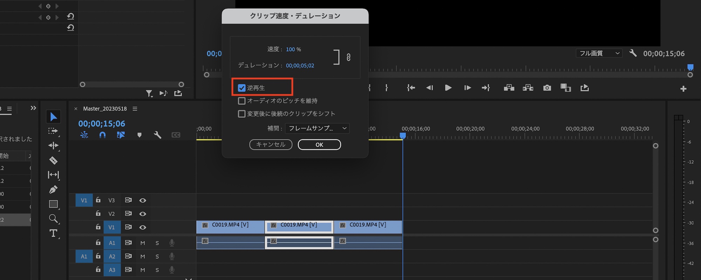This screenshot has height=280, width=701.
Task: Click the Lift button in Program monitor
Action: pyautogui.click(x=509, y=88)
